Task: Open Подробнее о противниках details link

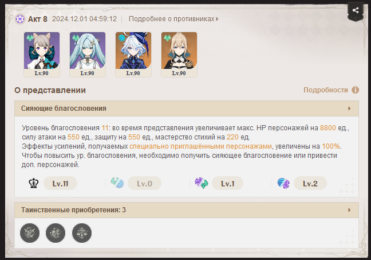Action: (x=173, y=19)
